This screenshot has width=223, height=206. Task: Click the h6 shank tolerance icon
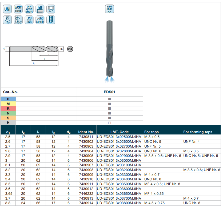[40, 9]
